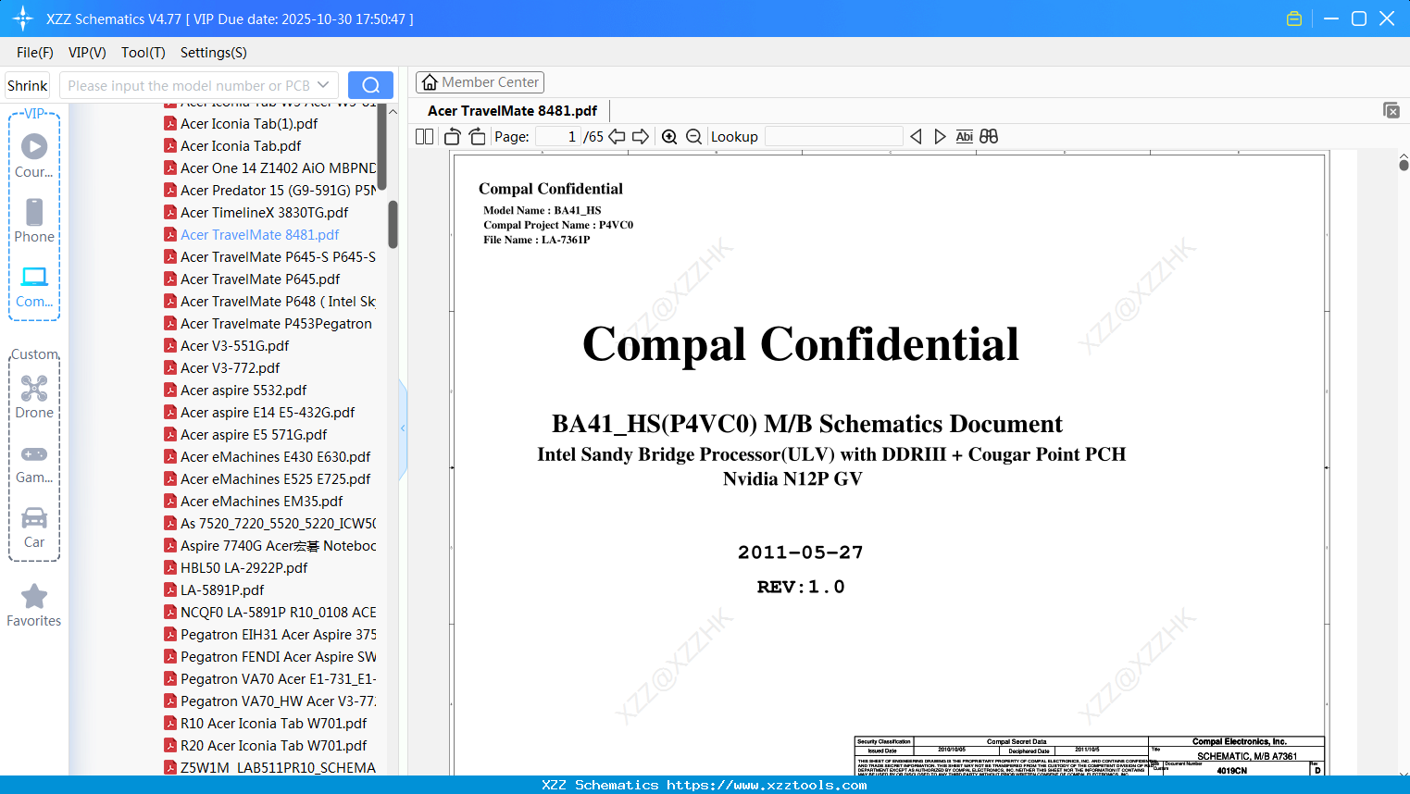
Task: Click the binoculars search icon
Action: click(x=989, y=137)
